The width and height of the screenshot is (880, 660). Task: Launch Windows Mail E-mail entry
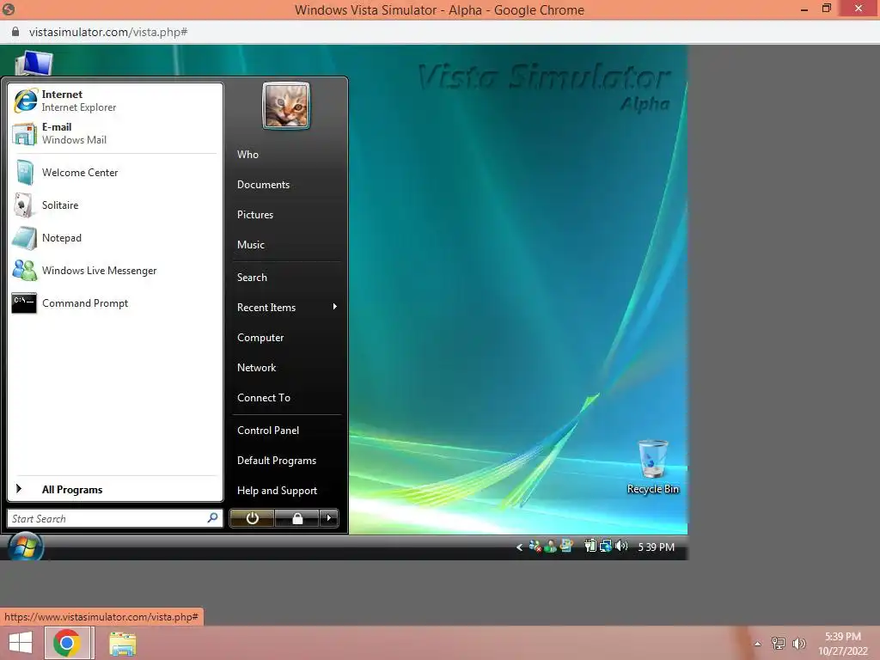tap(115, 133)
